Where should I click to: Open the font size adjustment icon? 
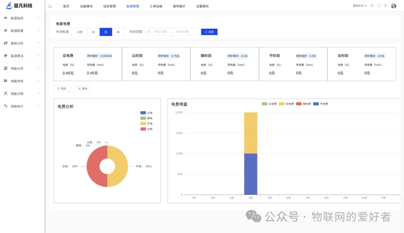386,6
